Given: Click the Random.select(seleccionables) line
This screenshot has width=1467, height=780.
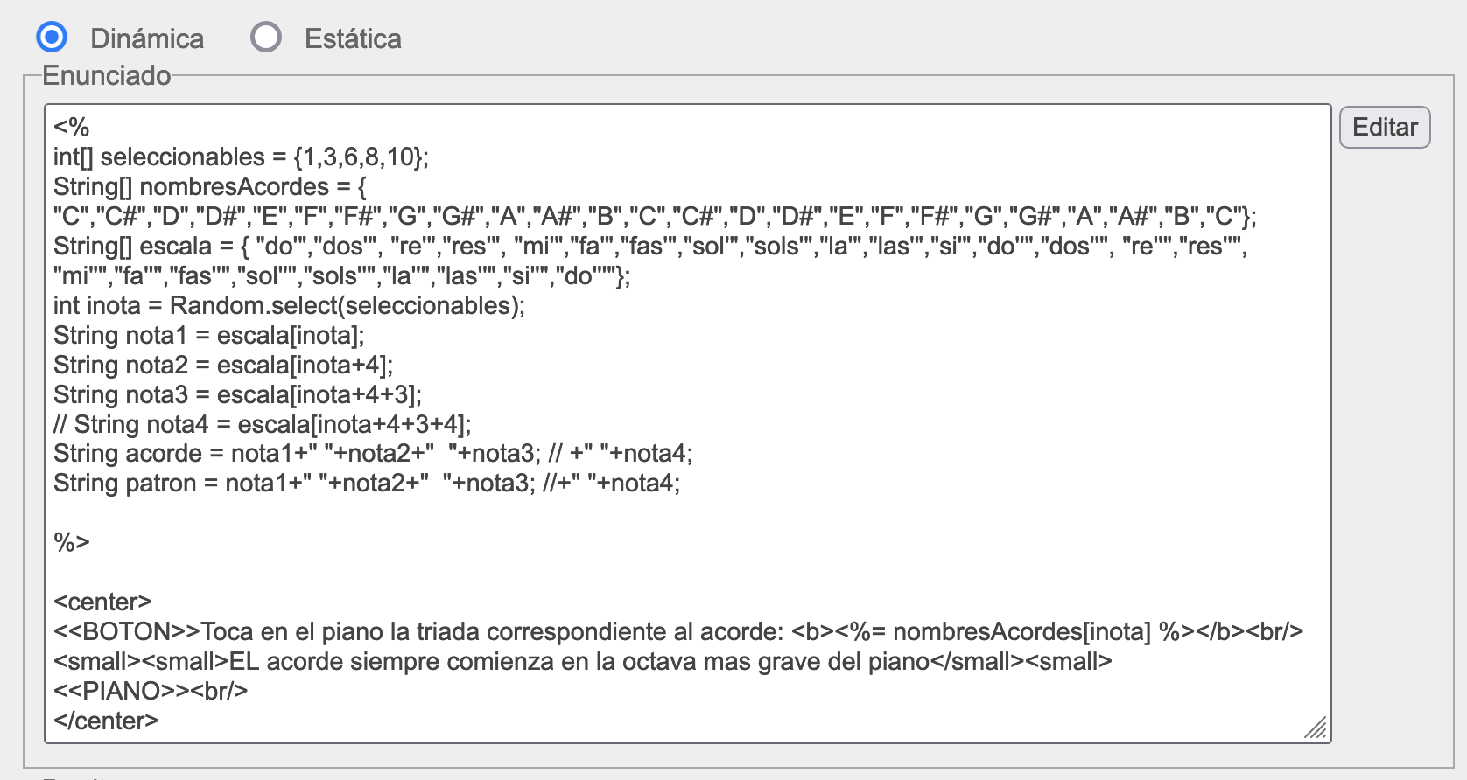Looking at the screenshot, I should pyautogui.click(x=289, y=306).
